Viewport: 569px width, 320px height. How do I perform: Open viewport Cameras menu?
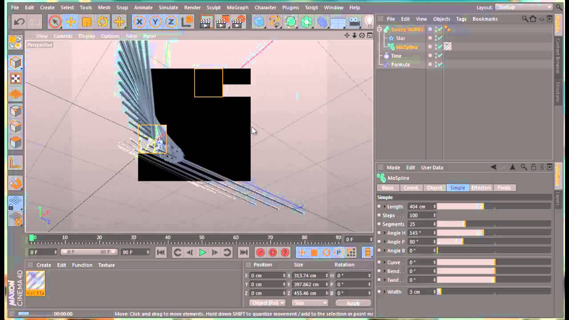coord(63,36)
